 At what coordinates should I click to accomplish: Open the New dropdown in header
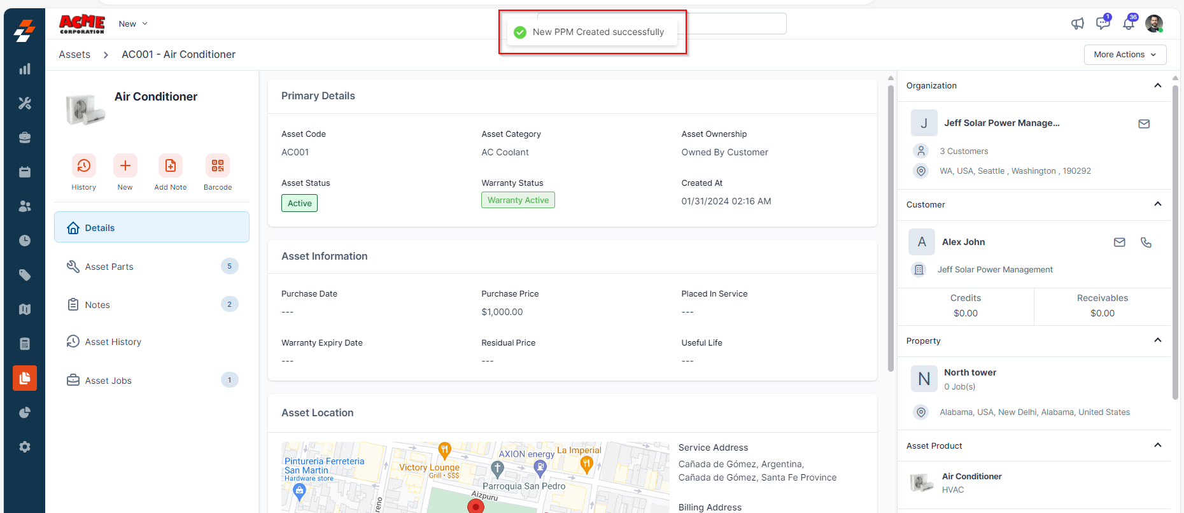pos(133,24)
